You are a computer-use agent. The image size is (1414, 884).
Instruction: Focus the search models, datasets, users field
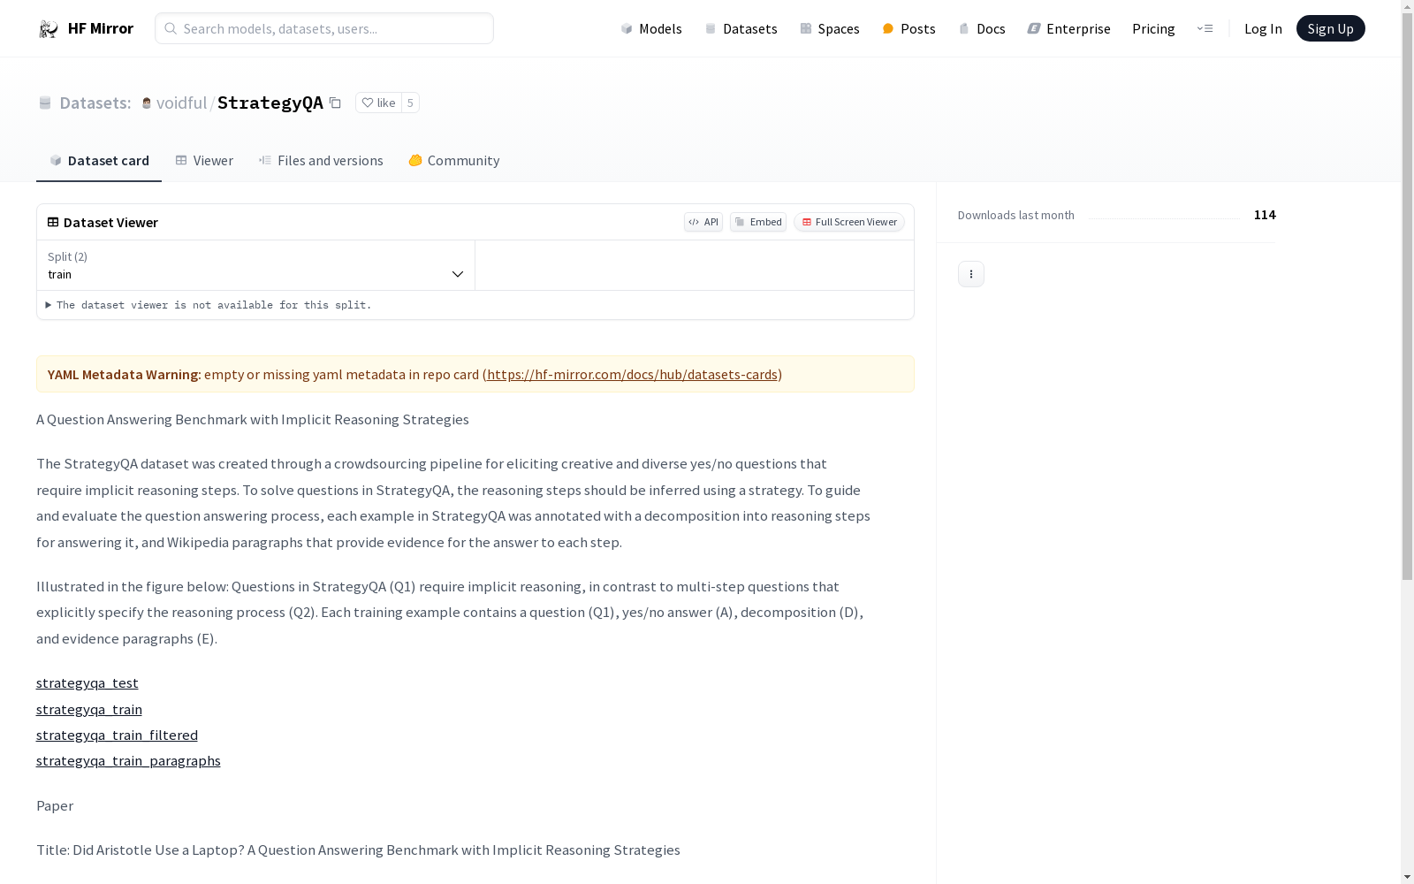point(324,28)
